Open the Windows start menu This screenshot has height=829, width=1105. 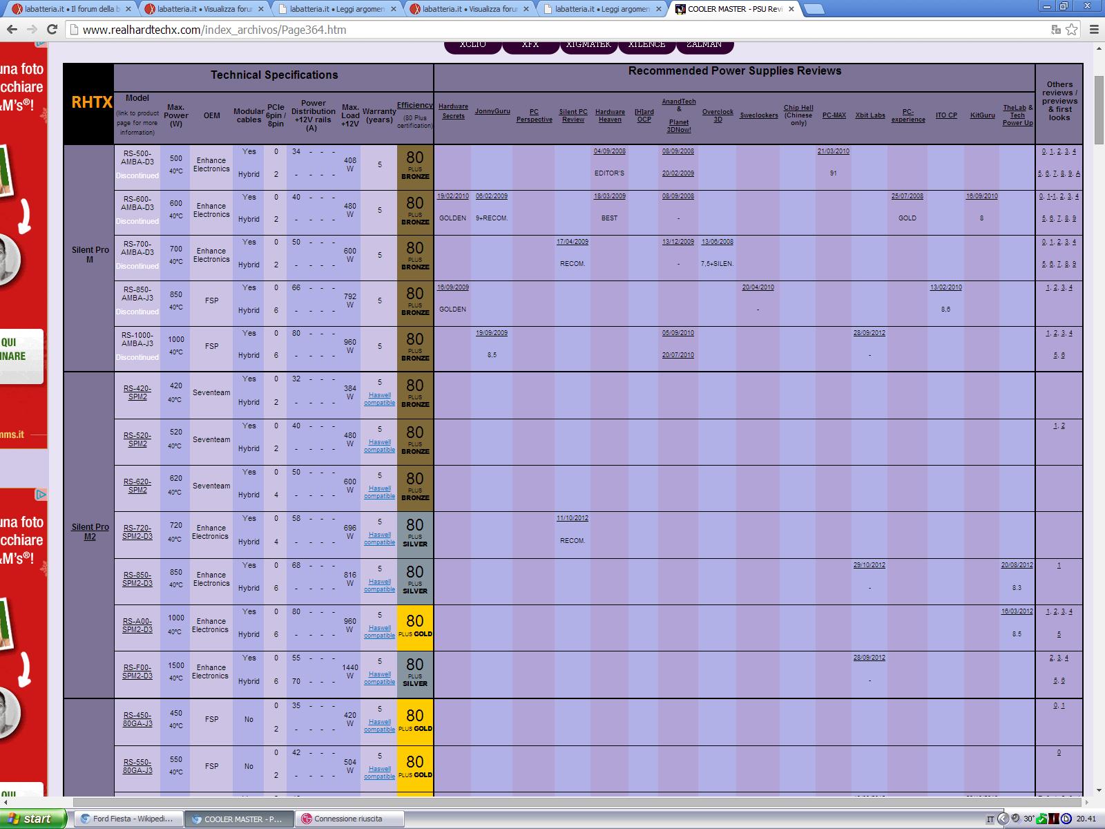[32, 819]
